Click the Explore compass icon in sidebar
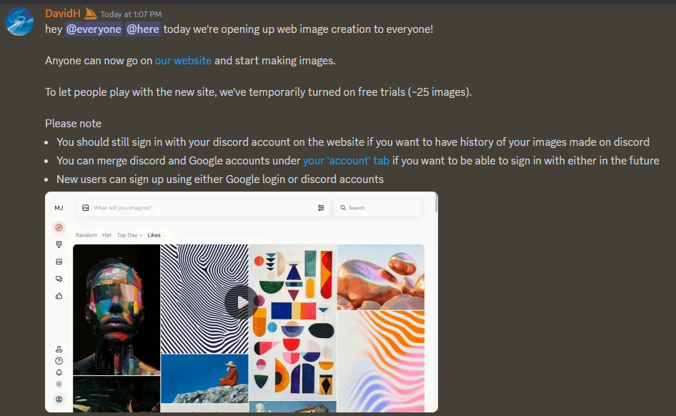 pos(59,227)
